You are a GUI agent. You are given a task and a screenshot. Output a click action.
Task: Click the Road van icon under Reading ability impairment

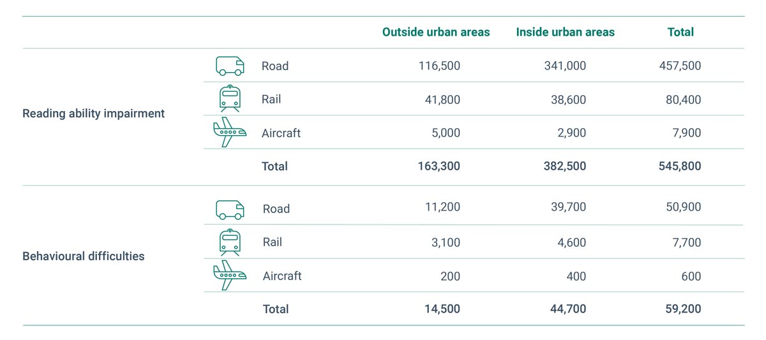(230, 66)
